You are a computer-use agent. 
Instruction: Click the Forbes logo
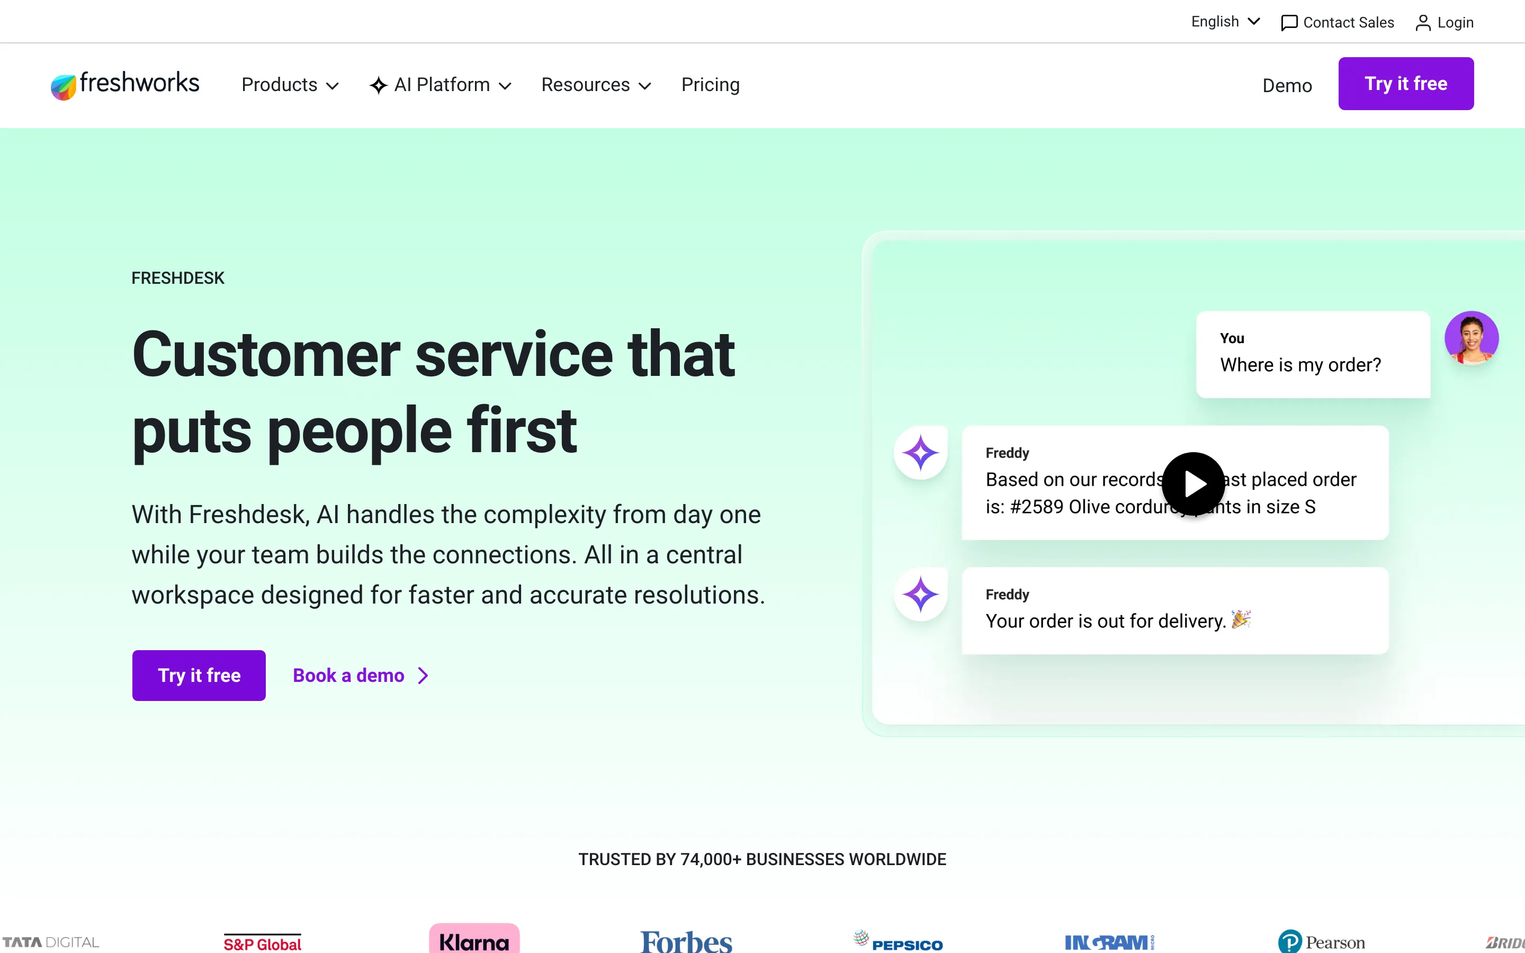coord(686,942)
